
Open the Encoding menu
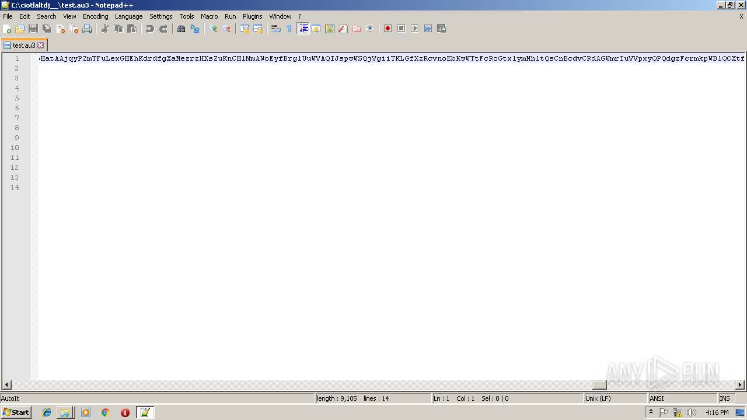(96, 16)
